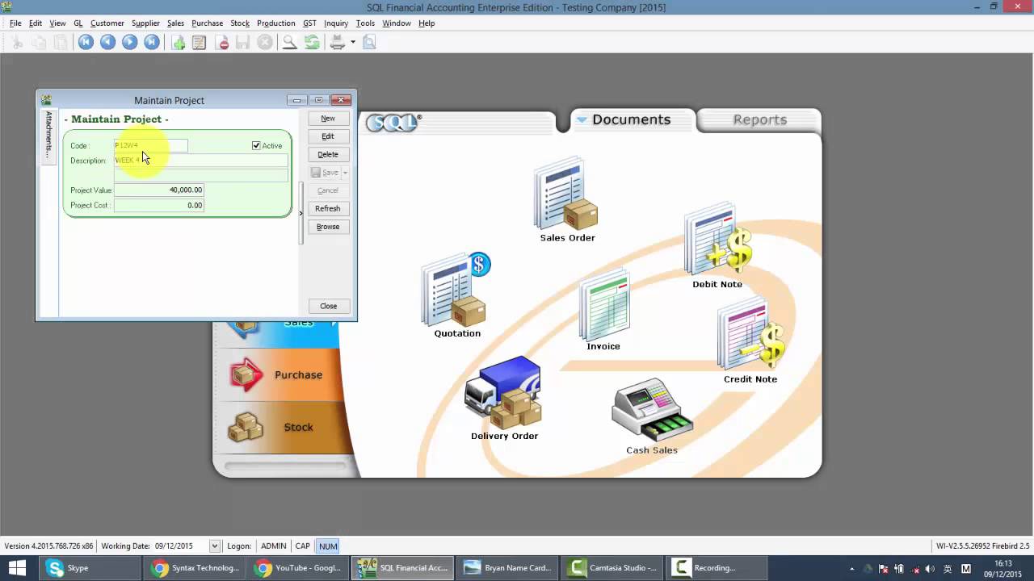
Task: Open the Working Date dropdown
Action: coord(214,546)
